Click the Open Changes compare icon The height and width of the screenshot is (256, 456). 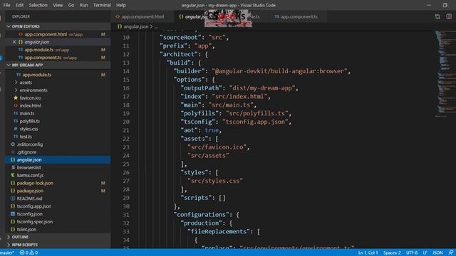[437, 16]
